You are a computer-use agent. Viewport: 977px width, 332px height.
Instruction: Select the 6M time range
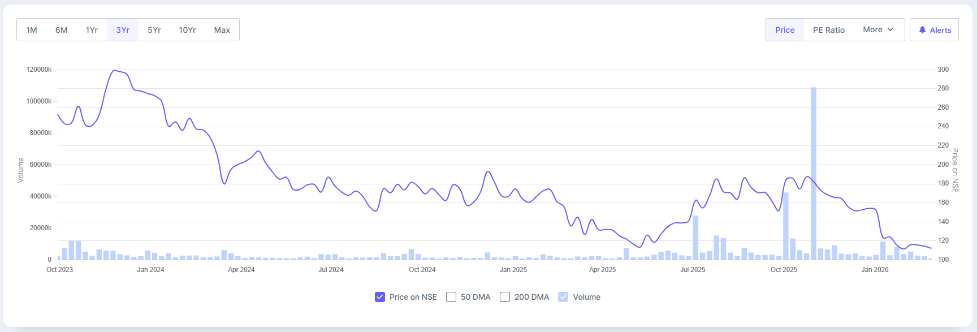point(62,30)
